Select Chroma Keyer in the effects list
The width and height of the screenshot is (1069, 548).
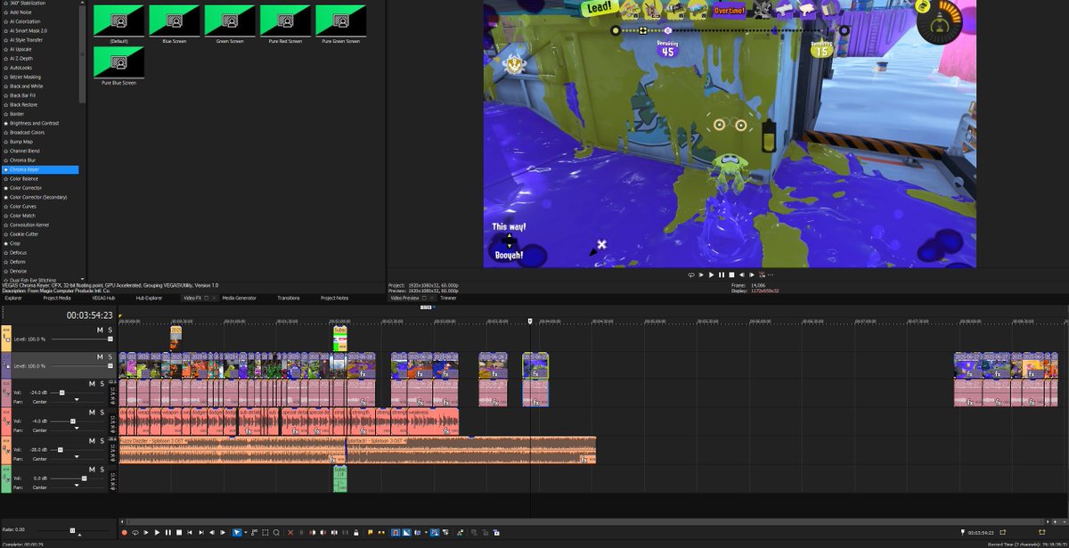pos(41,169)
